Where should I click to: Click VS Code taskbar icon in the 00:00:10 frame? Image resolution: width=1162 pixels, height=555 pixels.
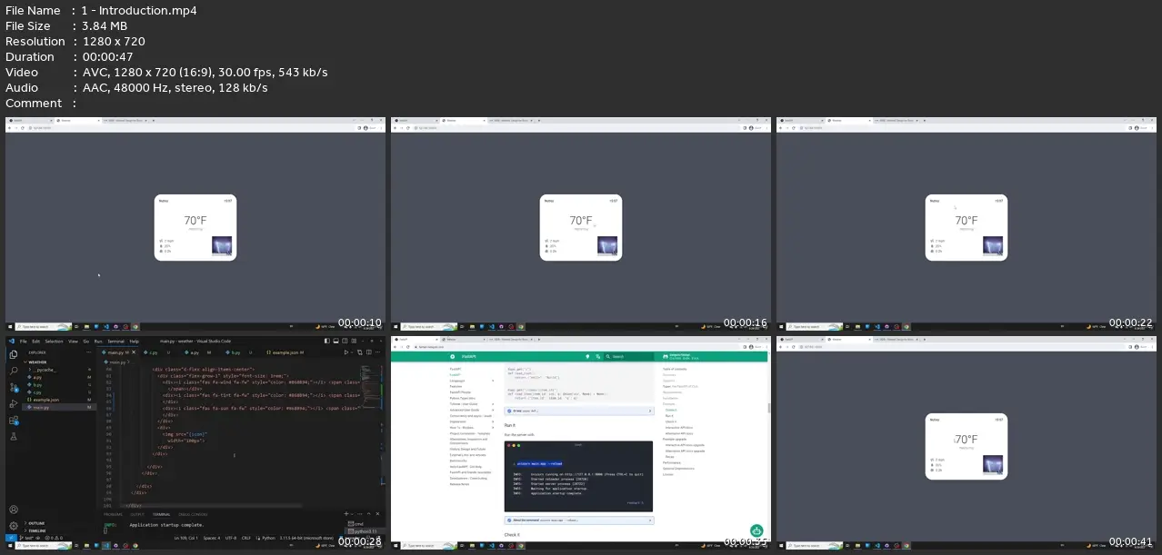point(106,326)
